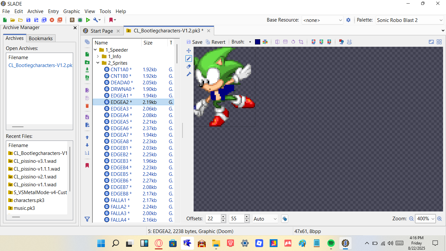Open the wrench tools dropdown arrow
This screenshot has width=446, height=251.
tap(100, 20)
